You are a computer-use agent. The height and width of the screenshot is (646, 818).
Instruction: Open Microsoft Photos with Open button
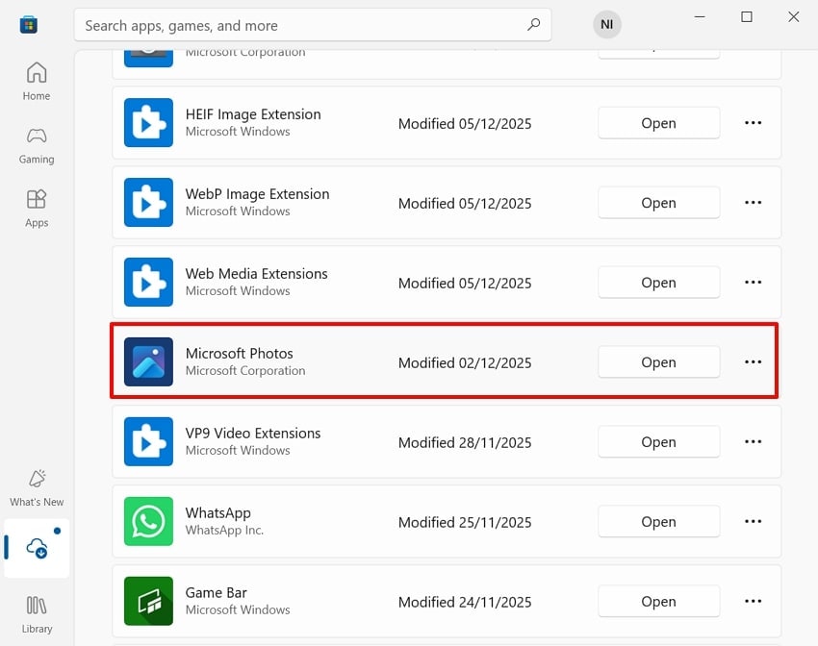coord(658,362)
